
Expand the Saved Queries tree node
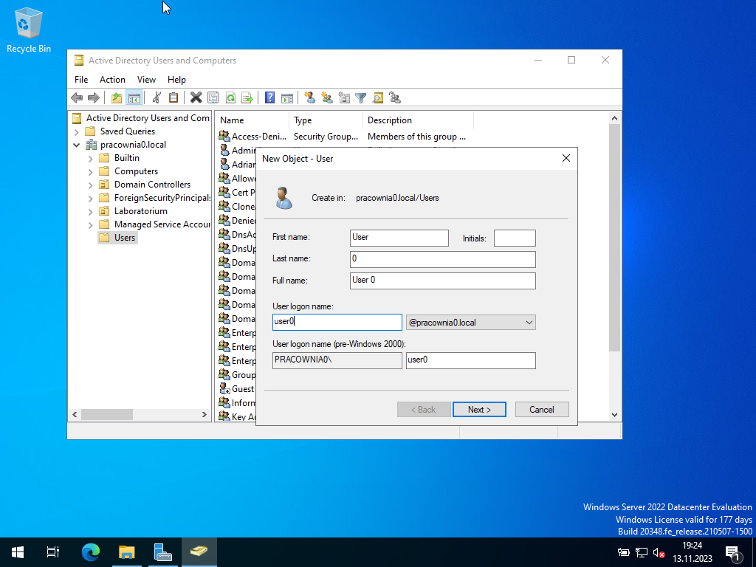tap(77, 131)
